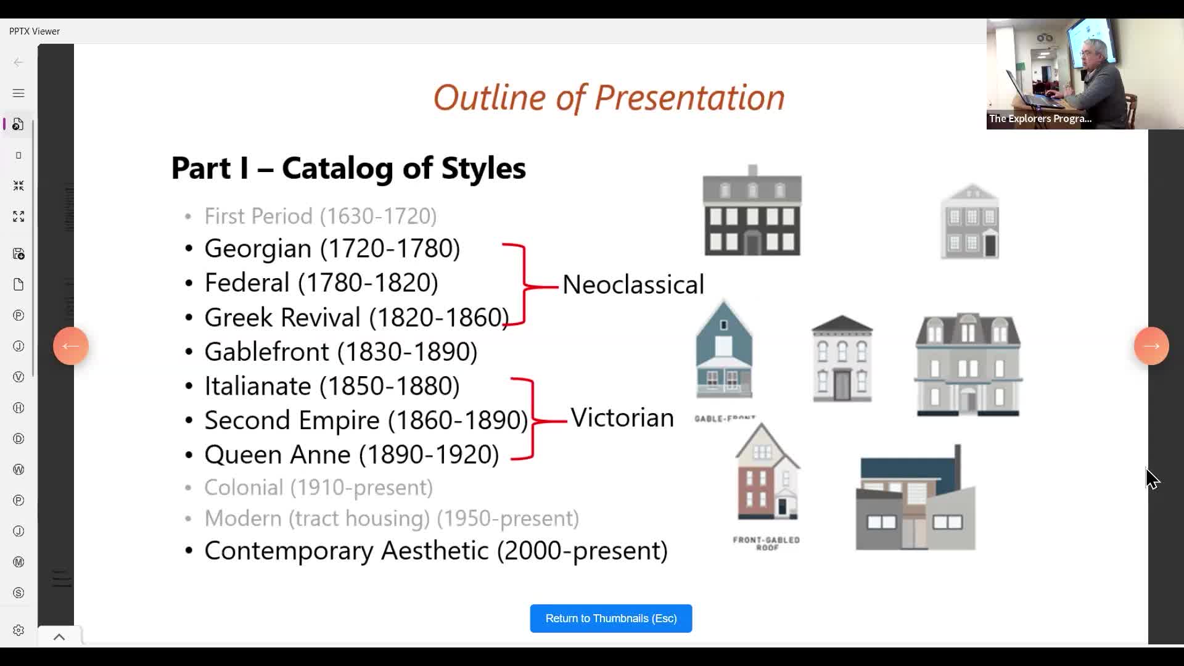Click the exit-fullscreen shrink icon
Image resolution: width=1184 pixels, height=666 pixels.
(x=18, y=185)
